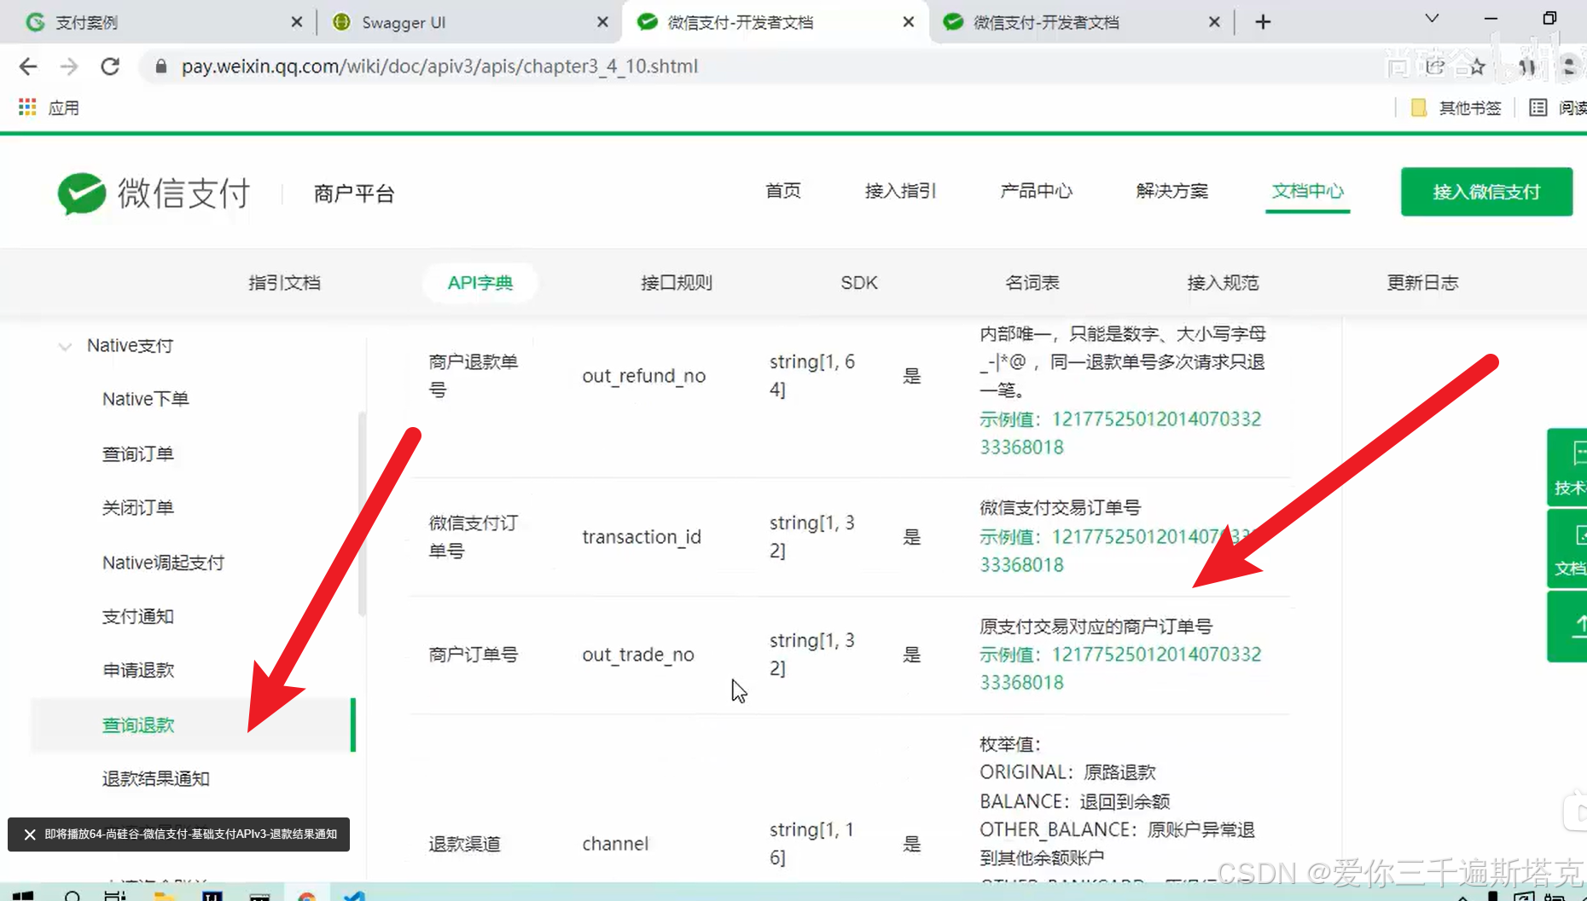Click the 退款渠道 parameter label
The width and height of the screenshot is (1587, 901).
pyautogui.click(x=464, y=844)
